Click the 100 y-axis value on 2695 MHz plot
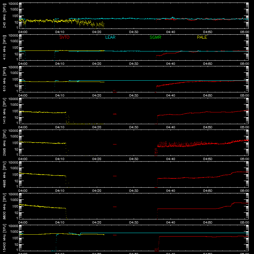 pos(15,143)
